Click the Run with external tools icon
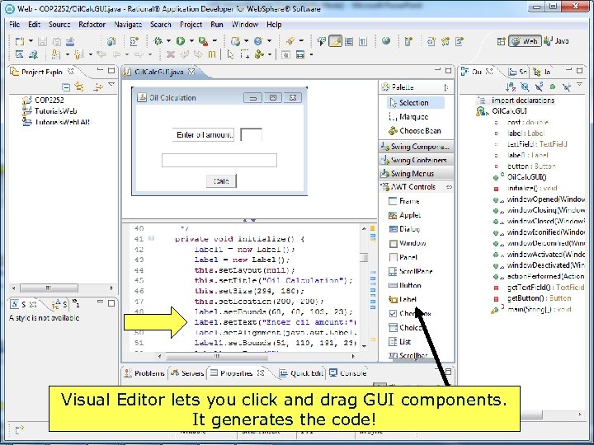This screenshot has height=445, width=594. point(204,41)
